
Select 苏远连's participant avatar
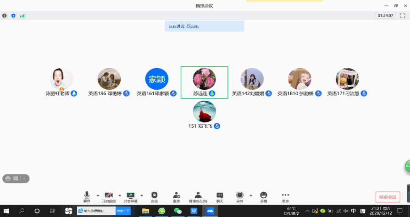204,79
